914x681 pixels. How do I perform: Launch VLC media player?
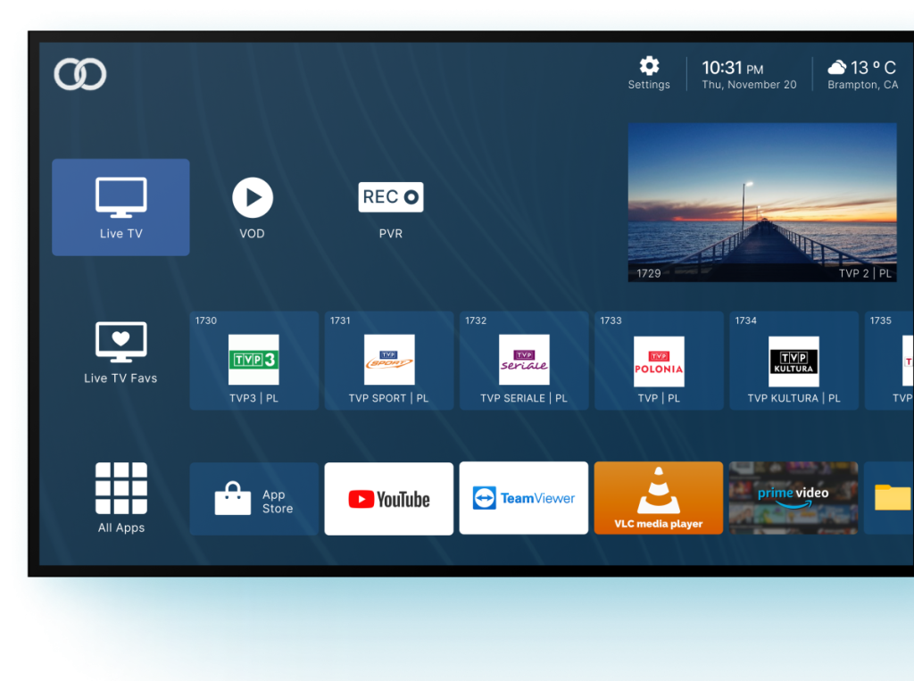[x=659, y=499]
